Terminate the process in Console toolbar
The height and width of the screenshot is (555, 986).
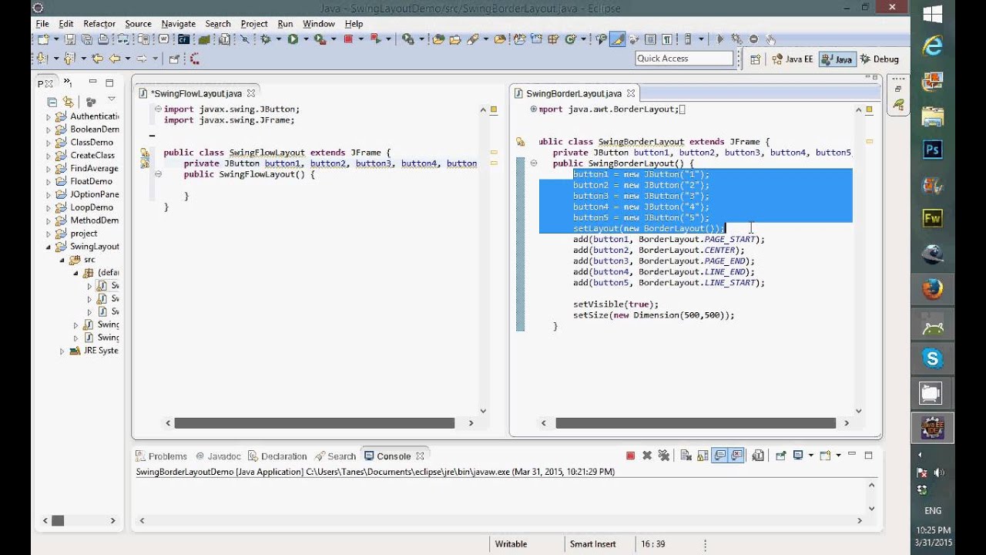(x=630, y=456)
